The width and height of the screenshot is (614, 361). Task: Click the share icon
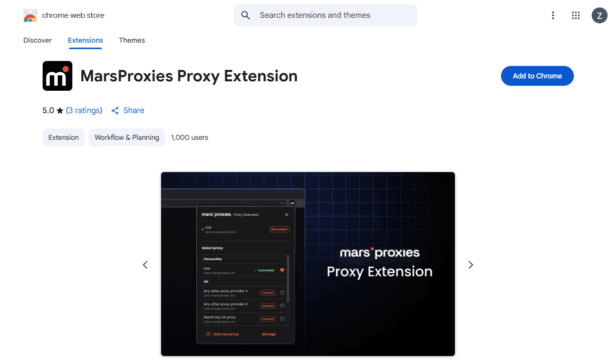[115, 111]
